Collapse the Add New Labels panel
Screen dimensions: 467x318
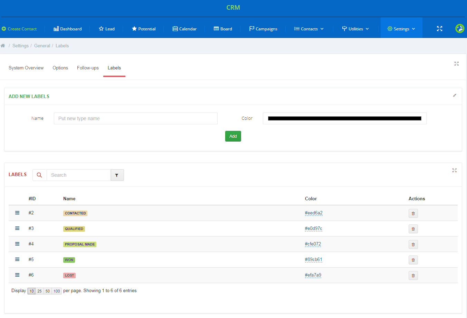point(455,95)
